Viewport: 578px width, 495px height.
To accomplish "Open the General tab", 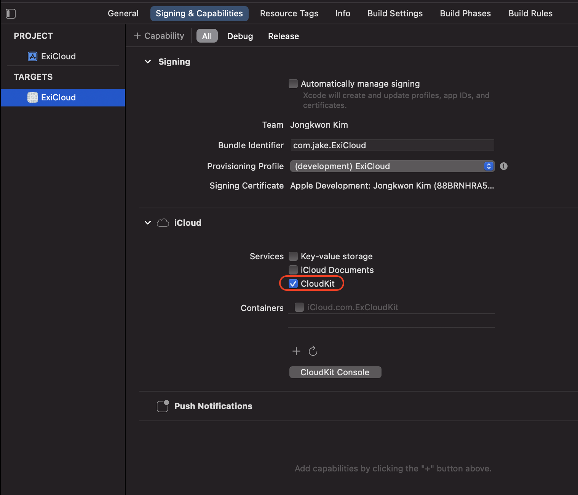I will [x=123, y=13].
